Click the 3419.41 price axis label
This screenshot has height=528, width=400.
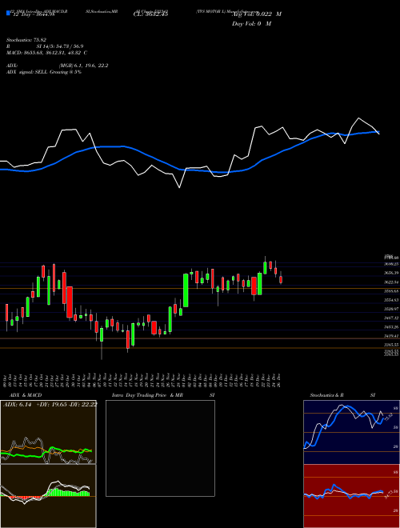click(x=391, y=336)
